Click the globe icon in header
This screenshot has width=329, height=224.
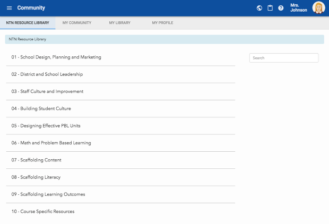[x=259, y=8]
